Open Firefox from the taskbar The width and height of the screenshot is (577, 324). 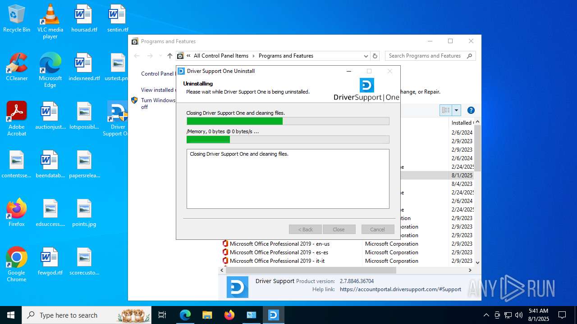click(x=229, y=315)
